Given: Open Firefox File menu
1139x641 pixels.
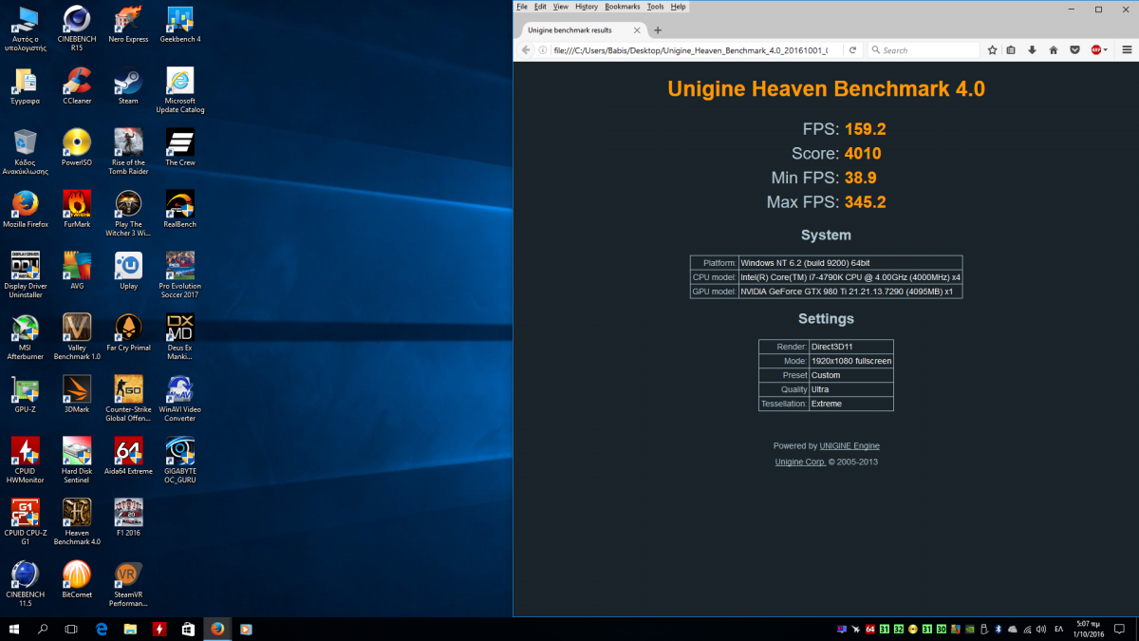Looking at the screenshot, I should (521, 7).
